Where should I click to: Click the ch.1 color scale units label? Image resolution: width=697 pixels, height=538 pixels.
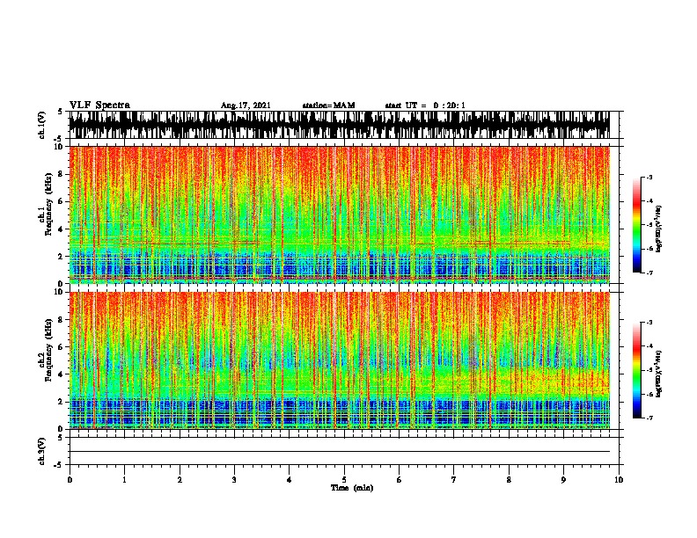tap(659, 229)
